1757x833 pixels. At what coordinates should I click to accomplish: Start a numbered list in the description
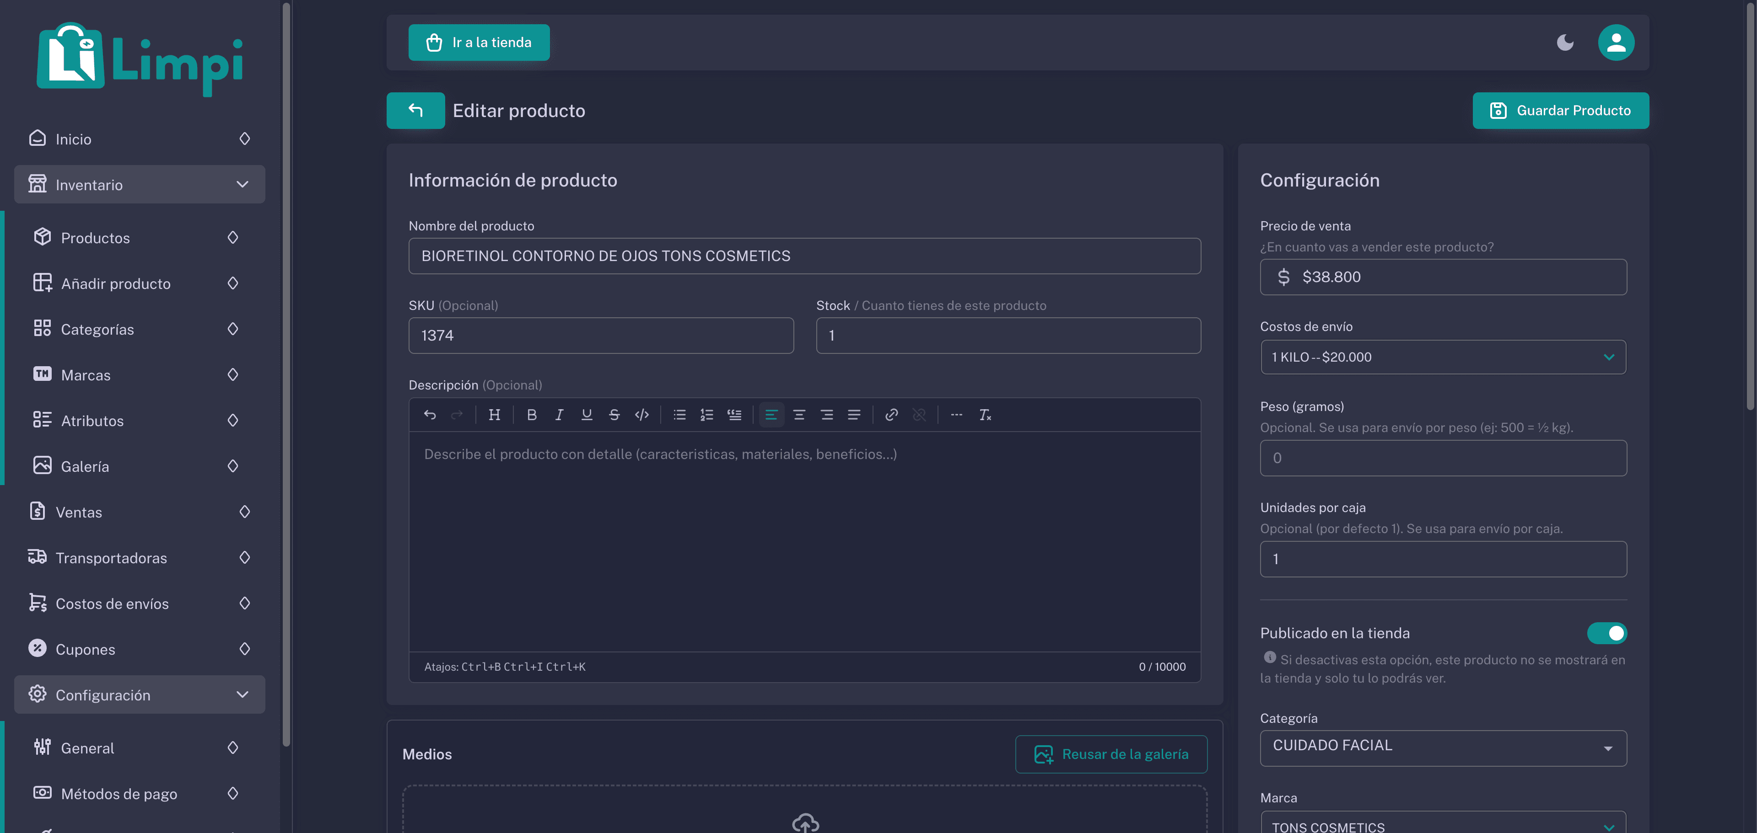706,415
